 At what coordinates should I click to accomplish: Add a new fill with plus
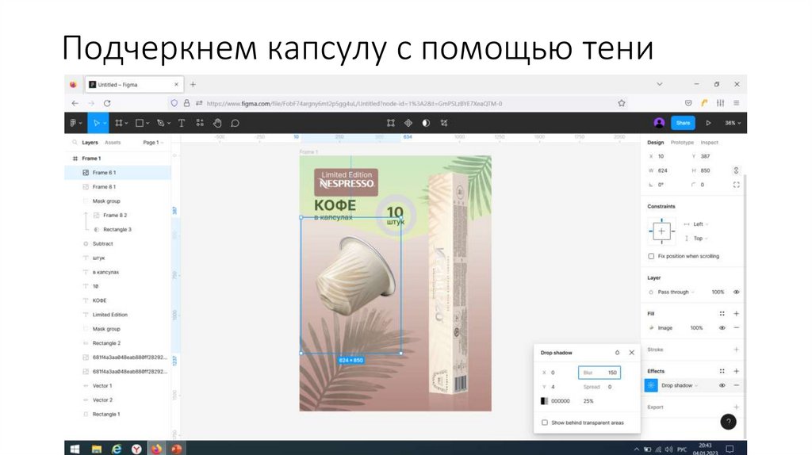[736, 314]
